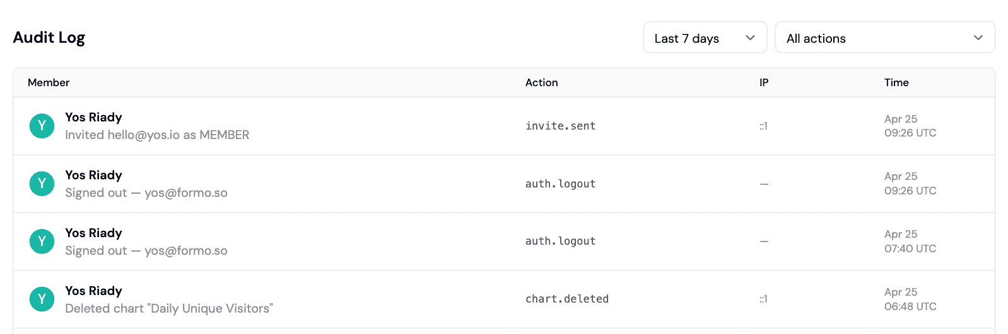
Task: Click the Action column header
Action: tap(541, 82)
